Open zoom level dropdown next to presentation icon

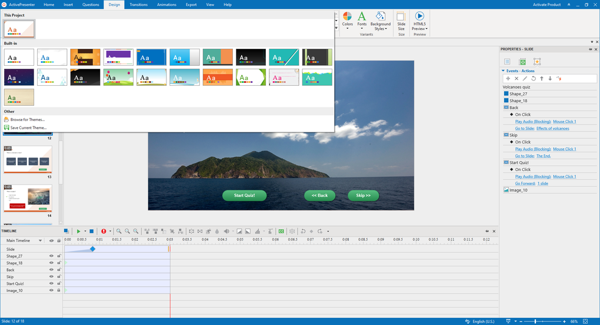tap(515, 321)
